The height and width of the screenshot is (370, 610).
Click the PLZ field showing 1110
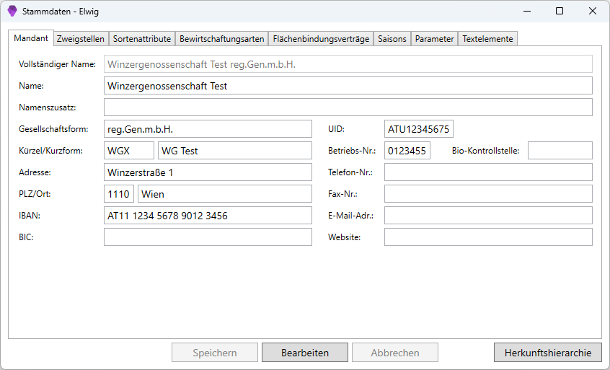119,194
